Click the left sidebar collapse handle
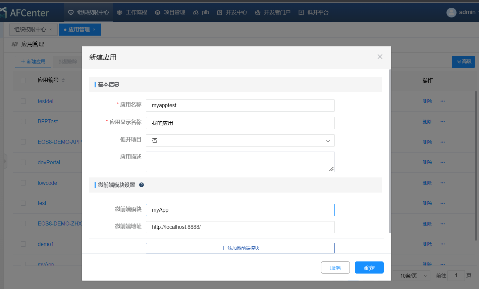This screenshot has height=289, width=479. click(5, 161)
